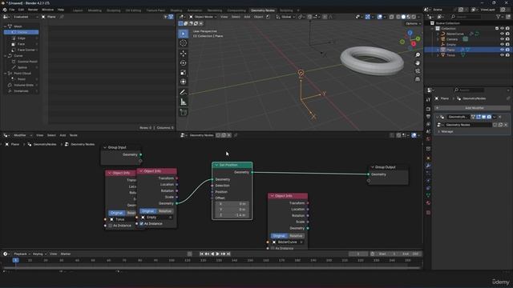Play the animation forward
Viewport: 513px width, 288px height.
(x=217, y=254)
